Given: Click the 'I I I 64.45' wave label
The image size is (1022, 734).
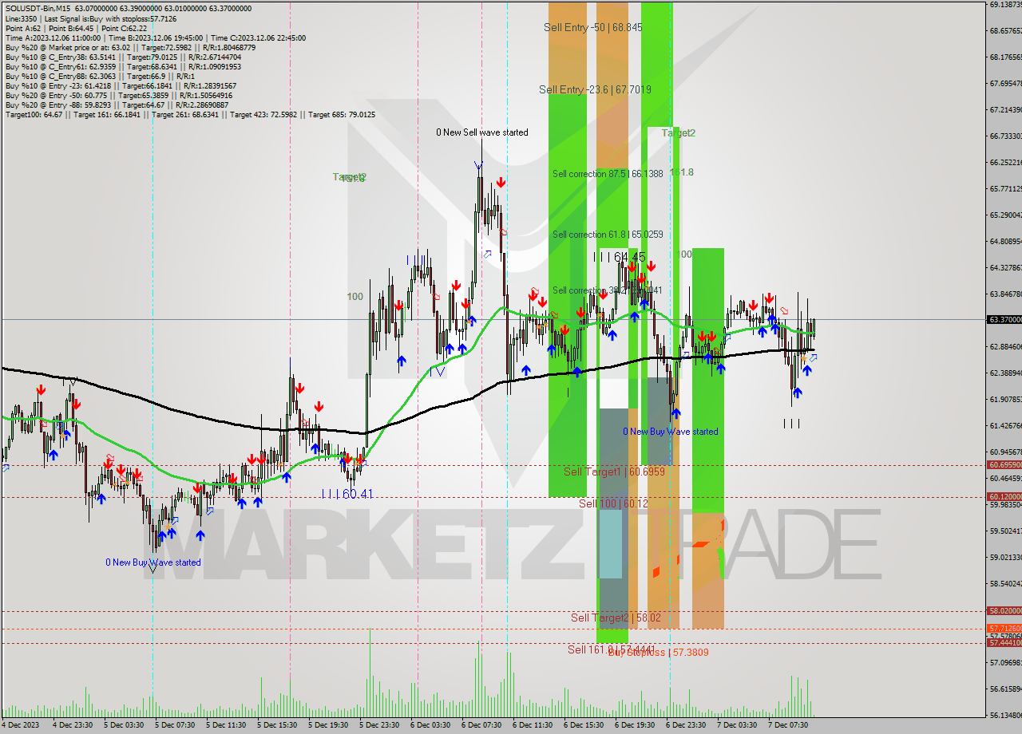Looking at the screenshot, I should pos(619,257).
